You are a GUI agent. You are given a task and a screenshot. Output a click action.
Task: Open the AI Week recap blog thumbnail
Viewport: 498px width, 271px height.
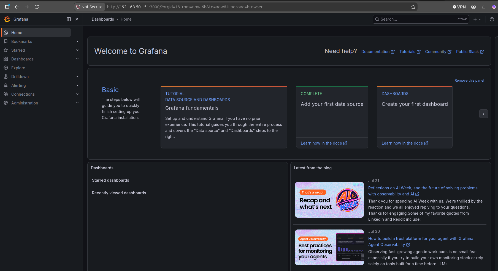coord(329,200)
